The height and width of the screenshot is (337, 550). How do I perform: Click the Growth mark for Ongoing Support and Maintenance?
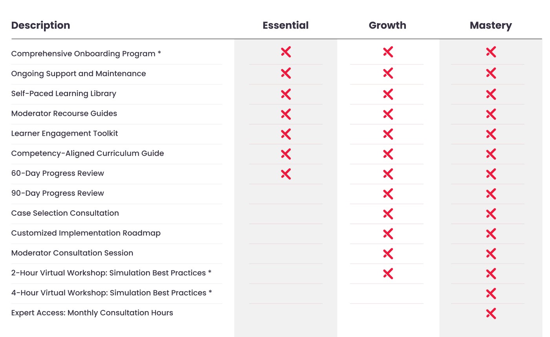[388, 73]
